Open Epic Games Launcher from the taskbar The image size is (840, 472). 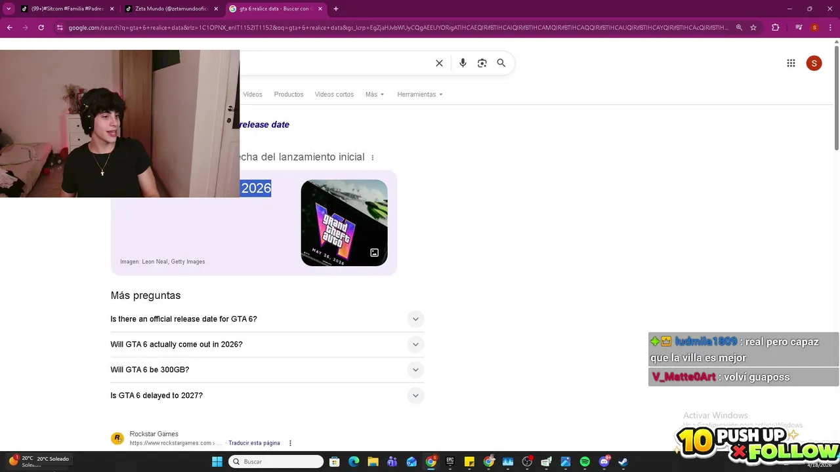(x=450, y=462)
